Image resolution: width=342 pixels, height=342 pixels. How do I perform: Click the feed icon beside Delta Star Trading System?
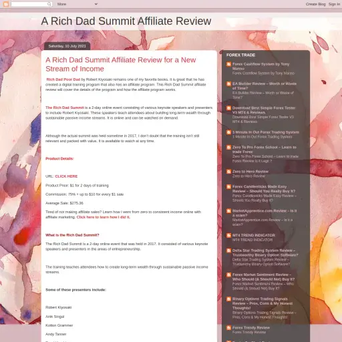coord(228,250)
